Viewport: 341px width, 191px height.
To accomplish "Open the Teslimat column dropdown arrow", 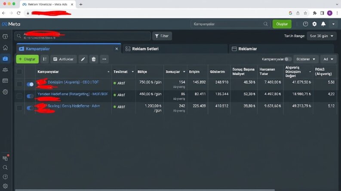I will 132,72.
